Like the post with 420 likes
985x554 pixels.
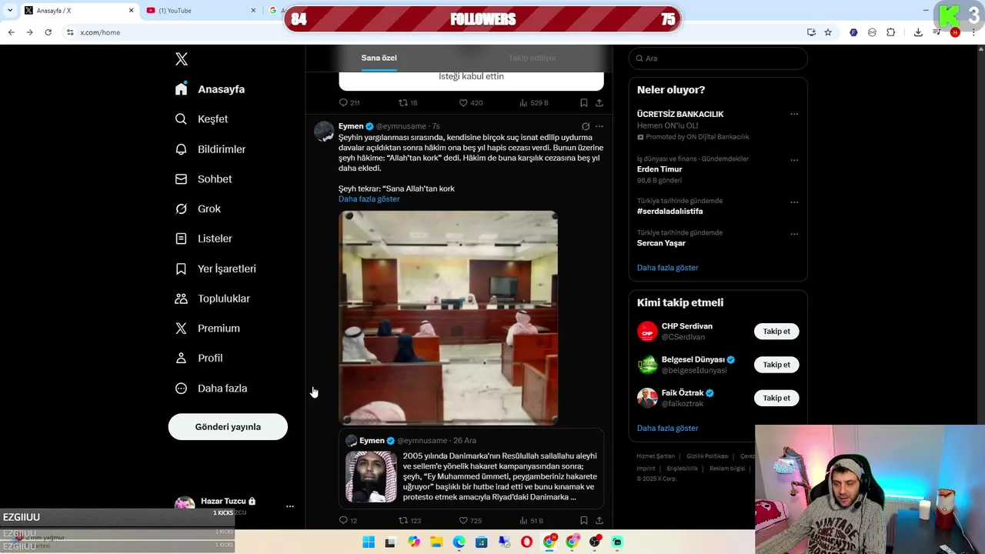click(463, 102)
